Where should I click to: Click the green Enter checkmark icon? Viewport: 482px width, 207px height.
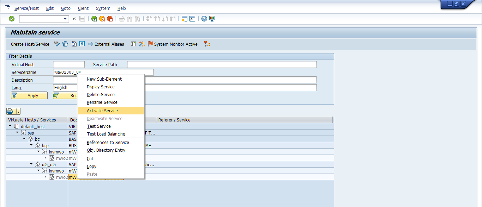pos(12,19)
